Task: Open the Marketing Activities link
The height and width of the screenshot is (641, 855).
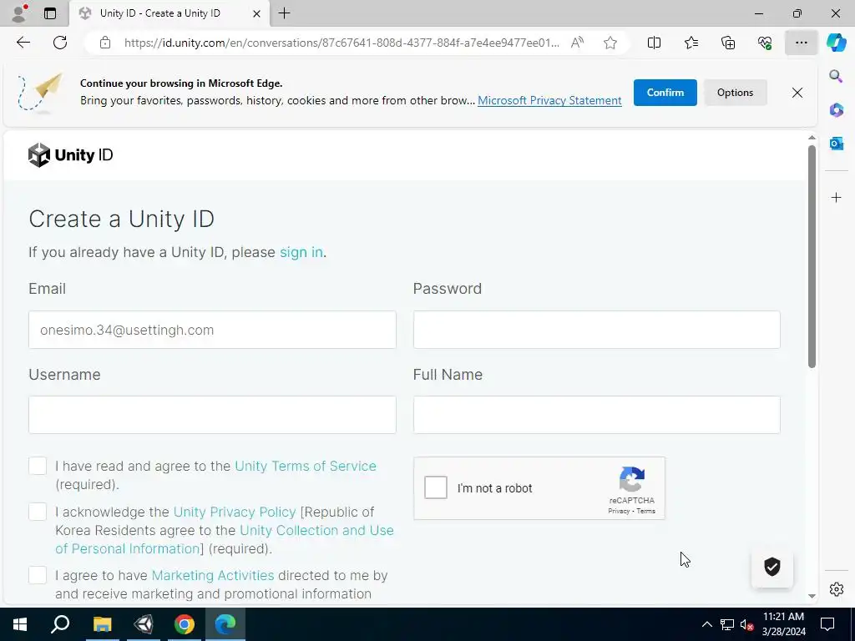Action: pyautogui.click(x=213, y=576)
